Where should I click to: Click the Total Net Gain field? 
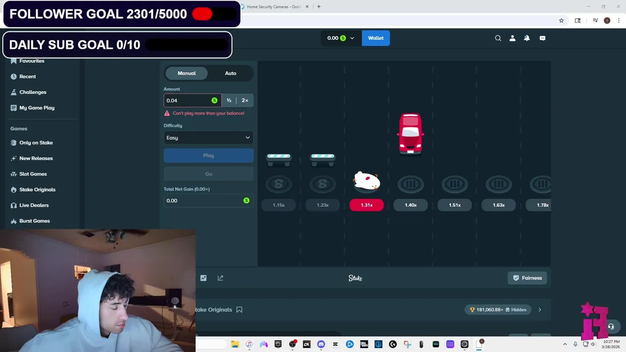(208, 200)
